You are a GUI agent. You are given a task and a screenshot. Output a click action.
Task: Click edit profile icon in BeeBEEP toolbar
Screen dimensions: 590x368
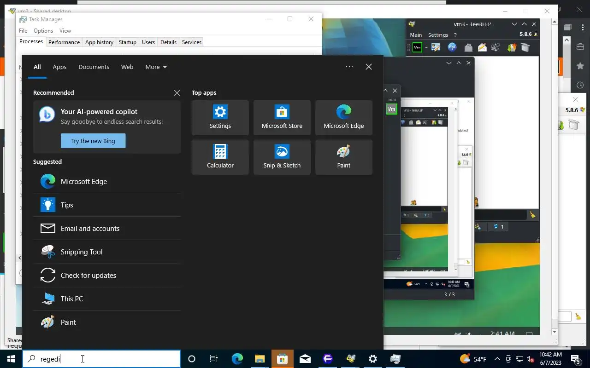[x=436, y=47]
